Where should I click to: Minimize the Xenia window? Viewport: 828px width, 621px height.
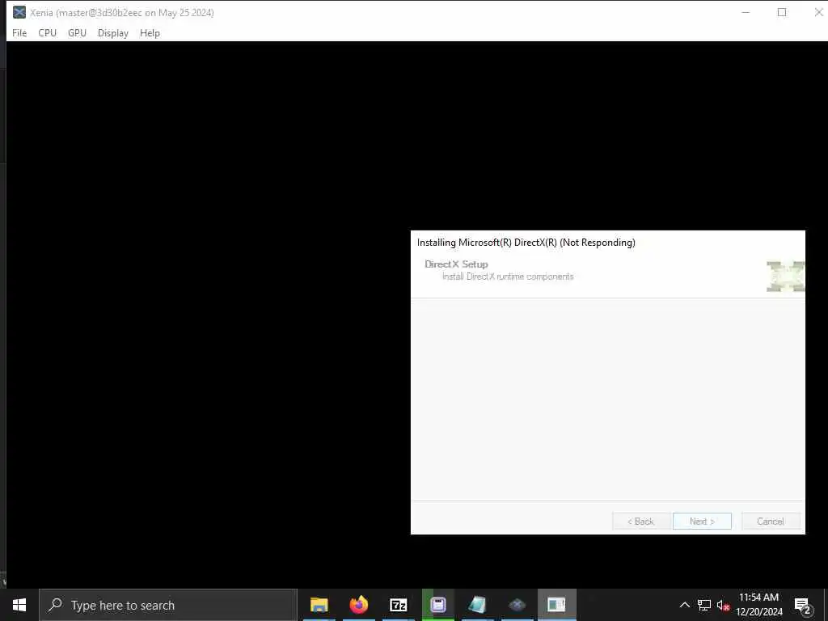746,12
